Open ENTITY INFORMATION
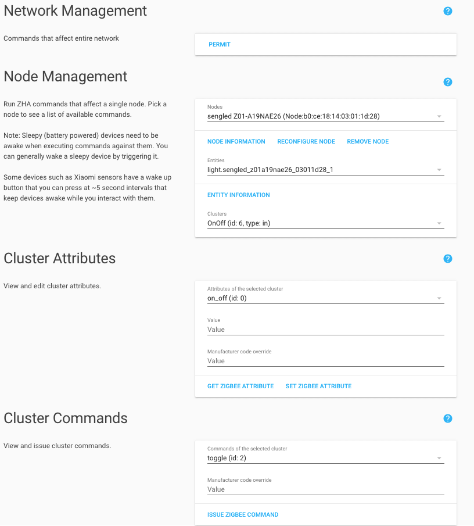 pos(238,195)
